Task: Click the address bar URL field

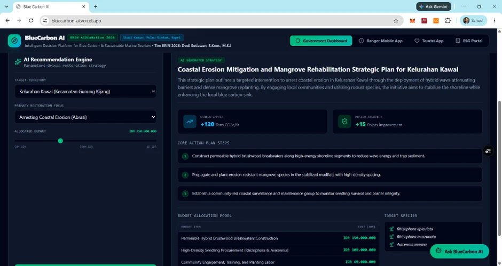Action: 221,20
